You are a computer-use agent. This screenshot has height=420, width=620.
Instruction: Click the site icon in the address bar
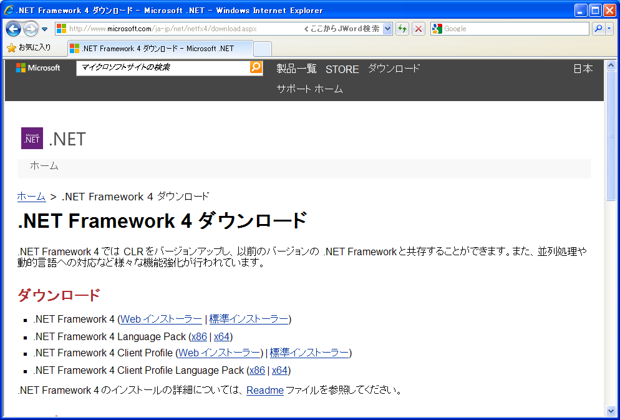tap(62, 29)
